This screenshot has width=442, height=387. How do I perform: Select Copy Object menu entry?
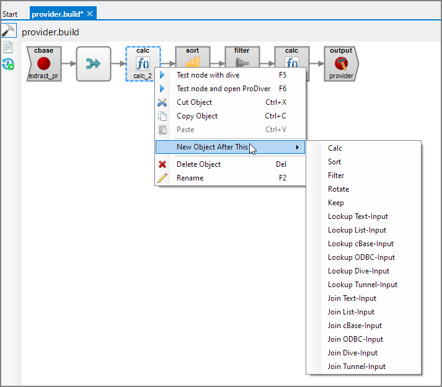click(197, 116)
